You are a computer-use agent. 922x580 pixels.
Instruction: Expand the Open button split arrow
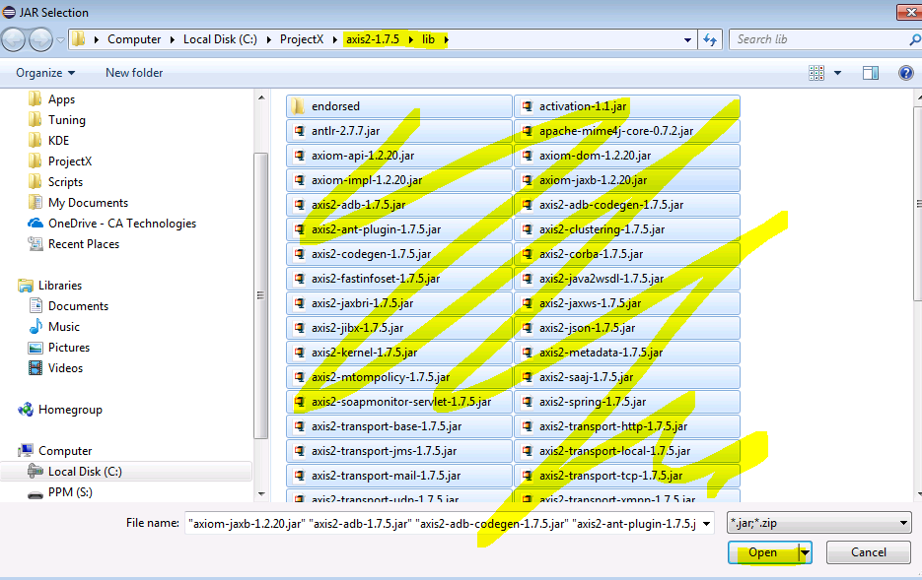point(805,552)
